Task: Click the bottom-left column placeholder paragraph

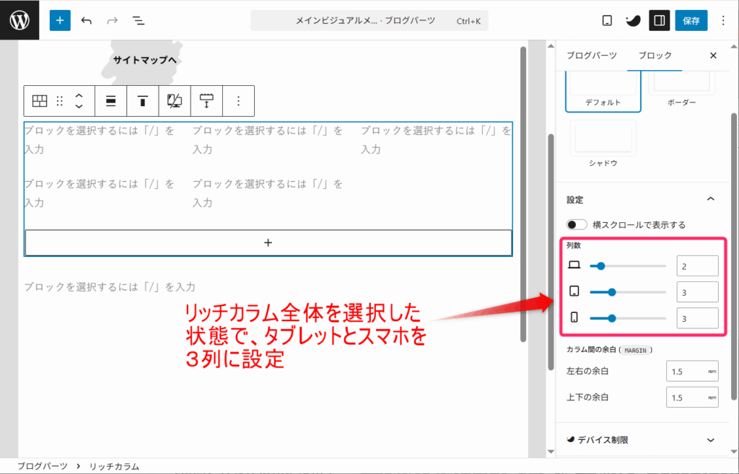Action: [x=100, y=193]
